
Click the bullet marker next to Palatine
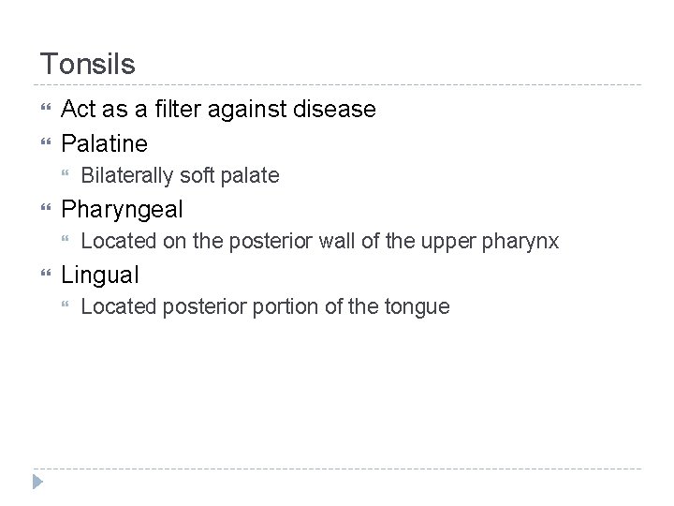43,143
